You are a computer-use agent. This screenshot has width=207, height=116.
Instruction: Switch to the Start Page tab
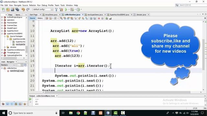coord(34,15)
